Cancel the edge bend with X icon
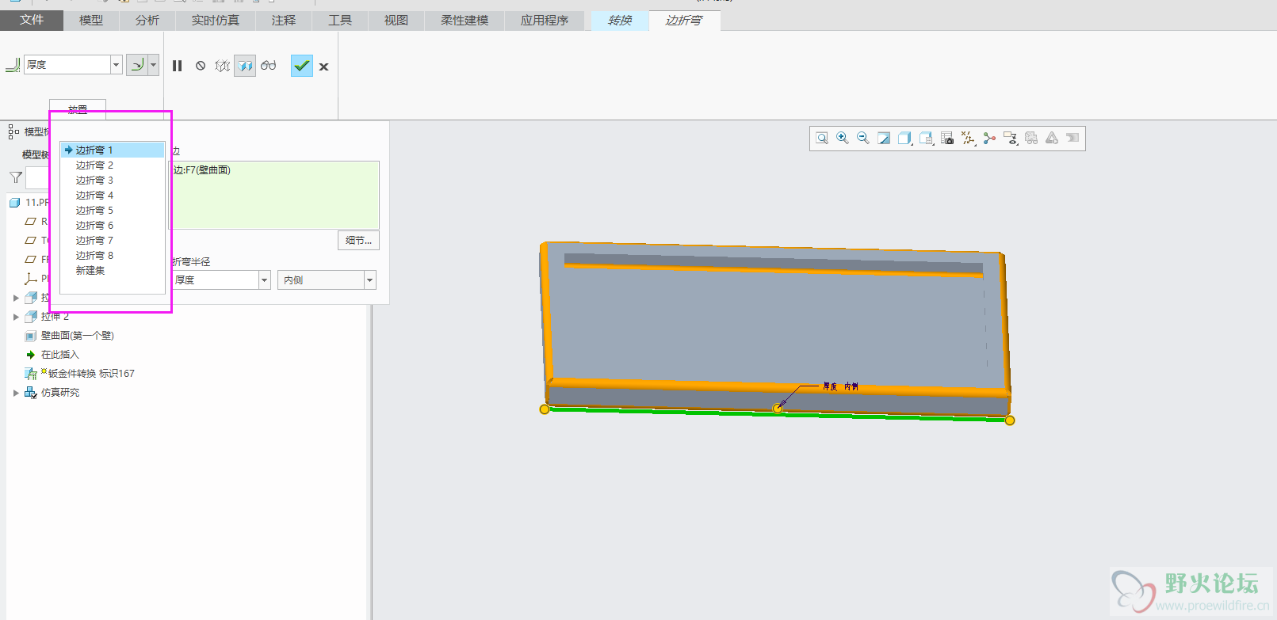This screenshot has height=620, width=1277. (x=323, y=67)
